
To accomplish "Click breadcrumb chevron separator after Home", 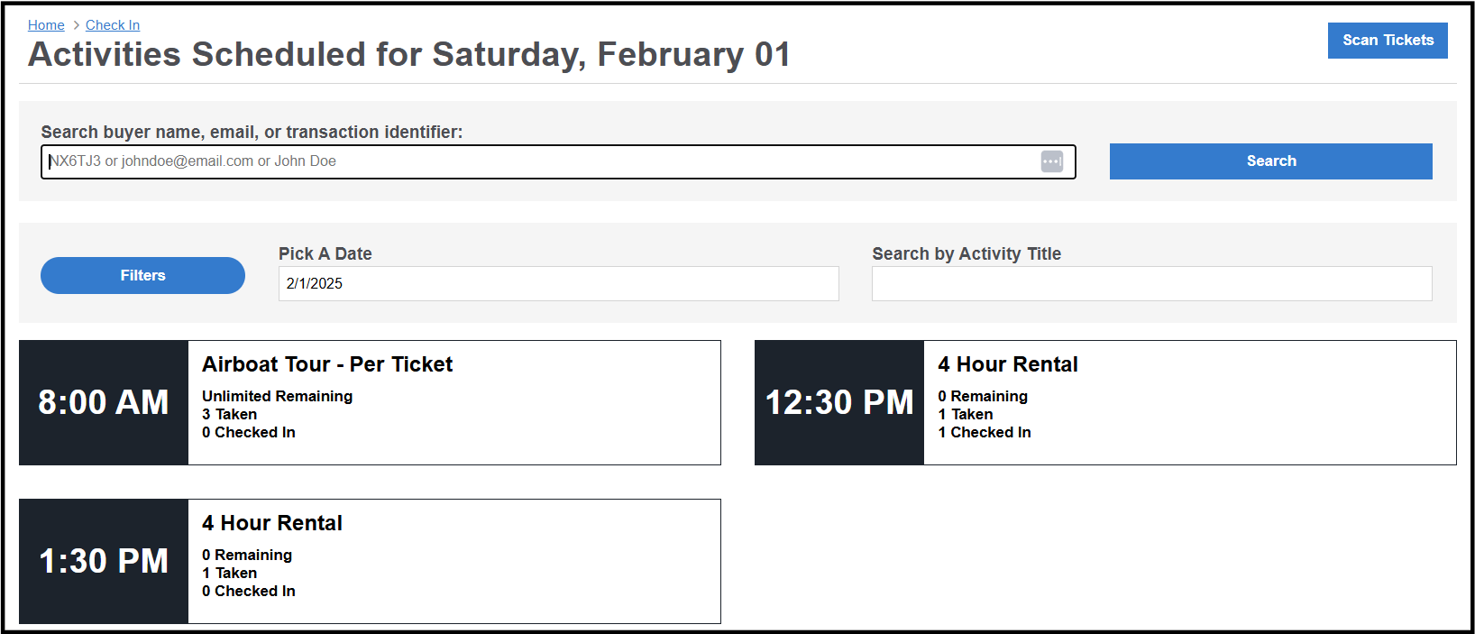I will 76,25.
